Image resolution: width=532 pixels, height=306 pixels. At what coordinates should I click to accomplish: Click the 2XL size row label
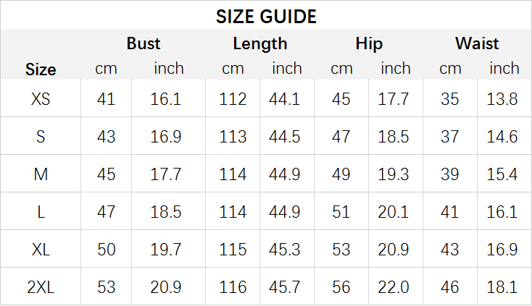point(41,287)
